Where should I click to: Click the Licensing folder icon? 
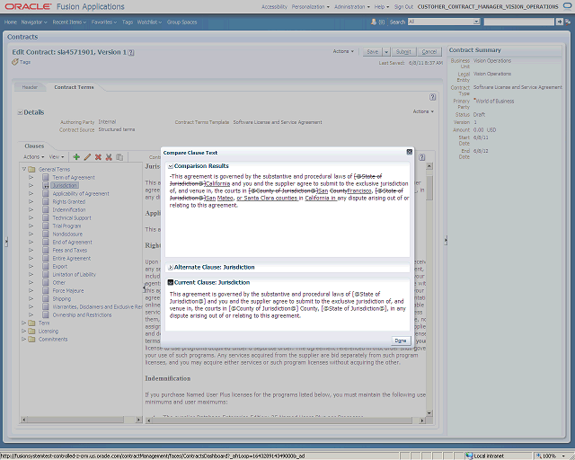(32, 331)
